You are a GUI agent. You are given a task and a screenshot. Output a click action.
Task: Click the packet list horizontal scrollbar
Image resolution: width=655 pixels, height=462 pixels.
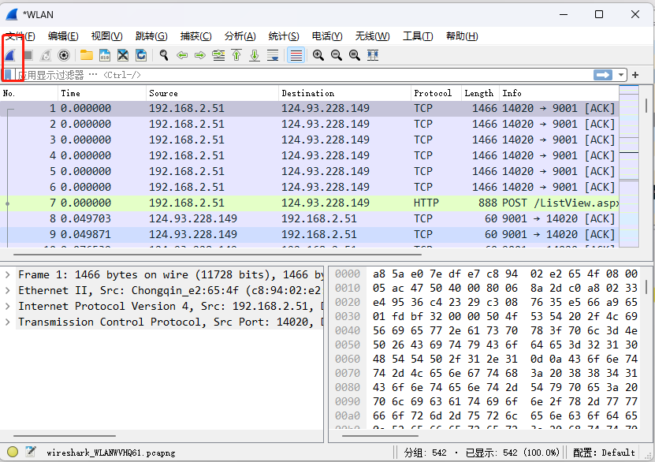click(x=218, y=254)
